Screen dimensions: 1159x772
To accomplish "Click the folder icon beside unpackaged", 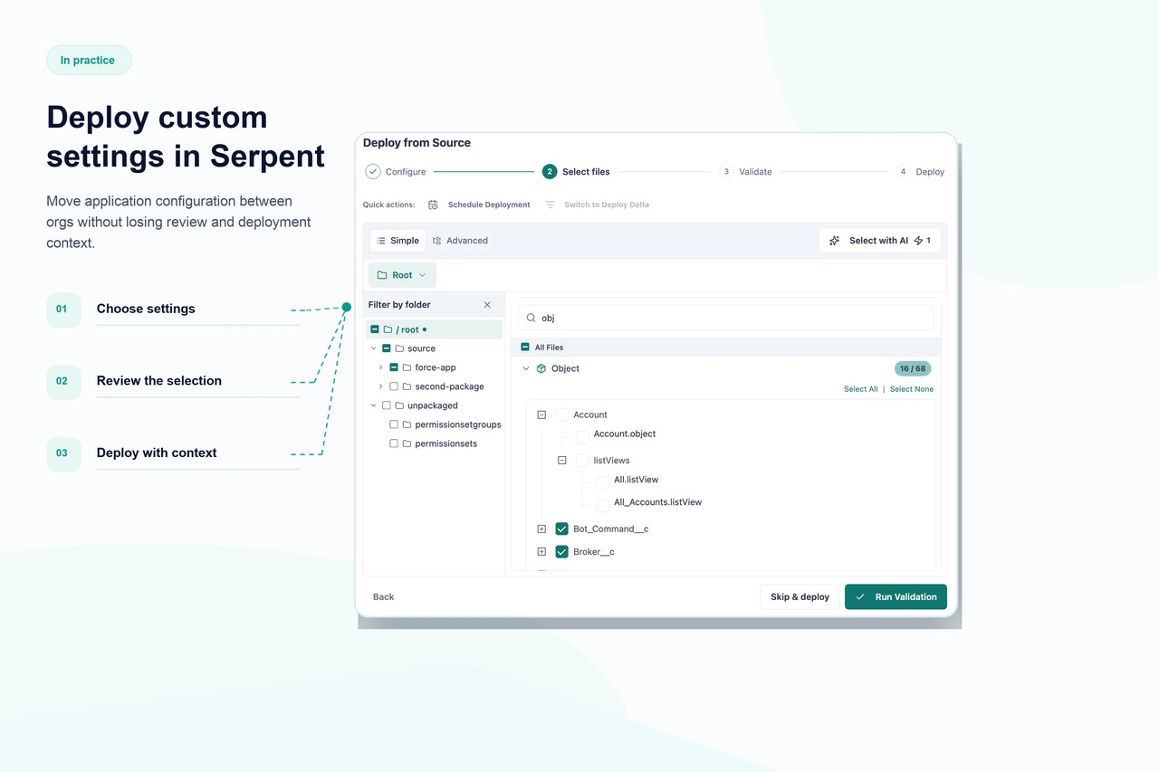I will 399,405.
